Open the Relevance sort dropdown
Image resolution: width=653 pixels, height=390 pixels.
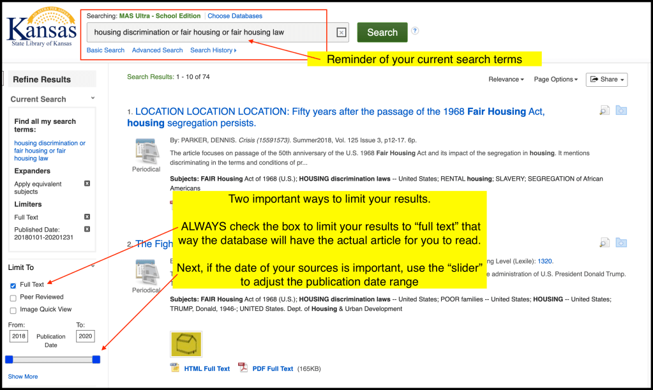pyautogui.click(x=506, y=79)
